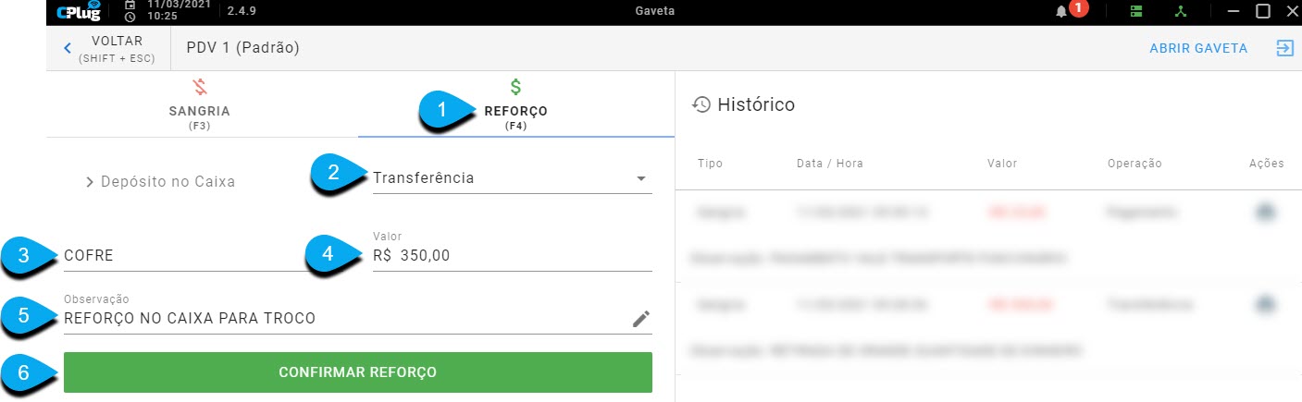The width and height of the screenshot is (1302, 402).
Task: Expand the Depósito no Caixa item
Action: 160,182
